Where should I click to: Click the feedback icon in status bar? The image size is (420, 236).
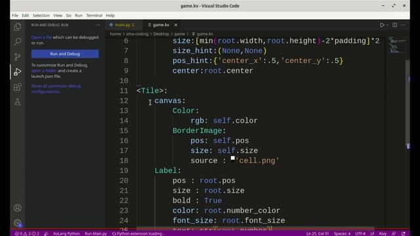(394, 233)
